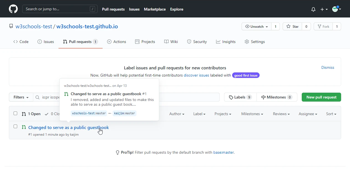This screenshot has height=172, width=350.
Task: Click the Fork repository button
Action: click(x=323, y=27)
